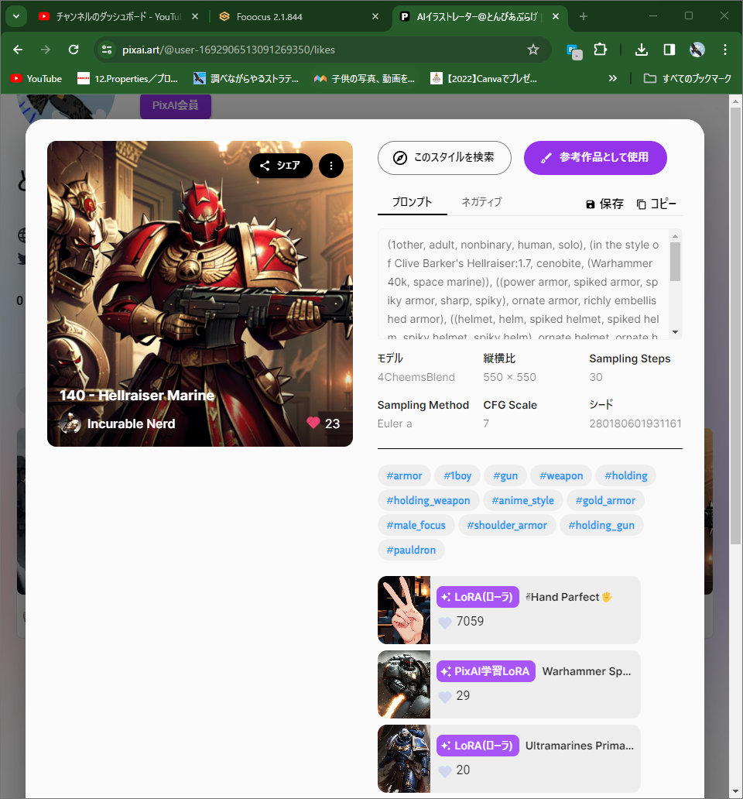Screen dimensions: 743x799
Task: Open the Chrome profile avatar
Action: point(697,50)
